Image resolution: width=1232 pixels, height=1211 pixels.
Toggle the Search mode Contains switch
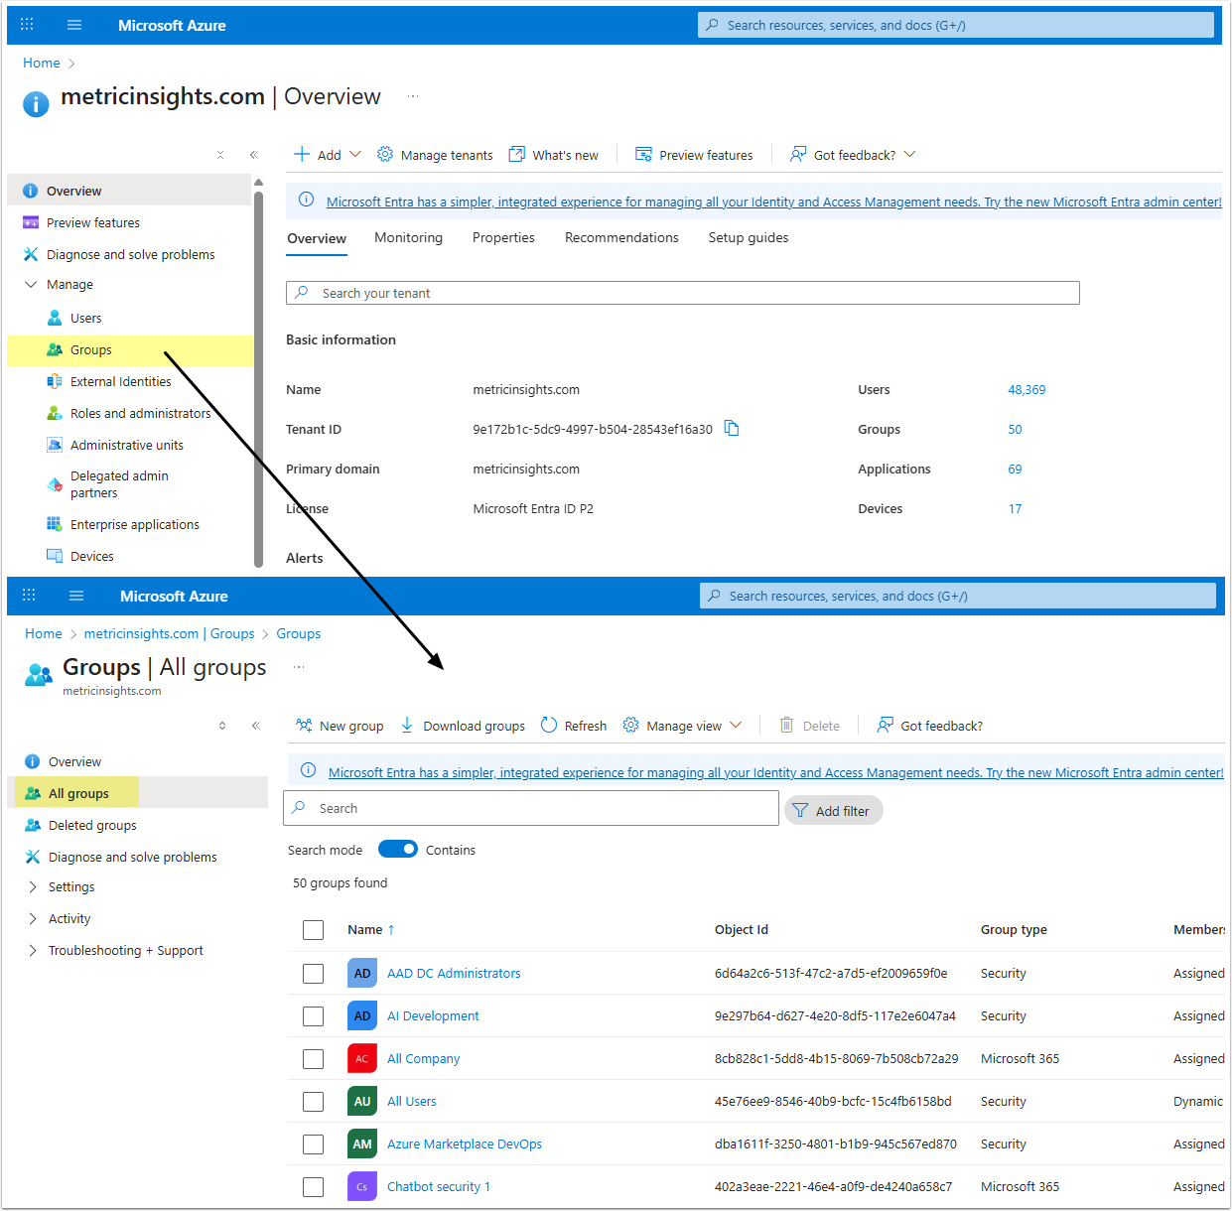(398, 850)
